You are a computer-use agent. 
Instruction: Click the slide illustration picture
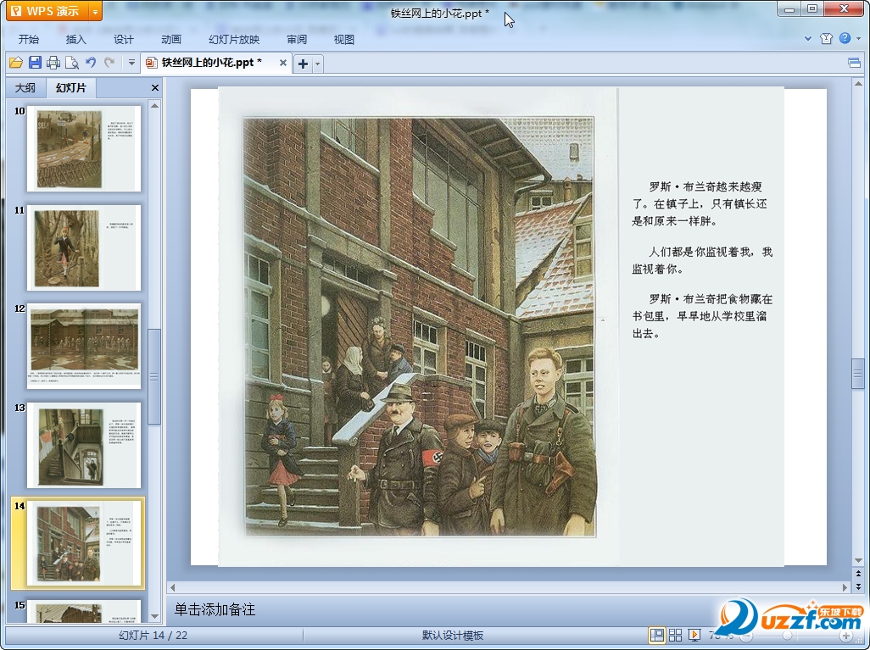[x=419, y=327]
